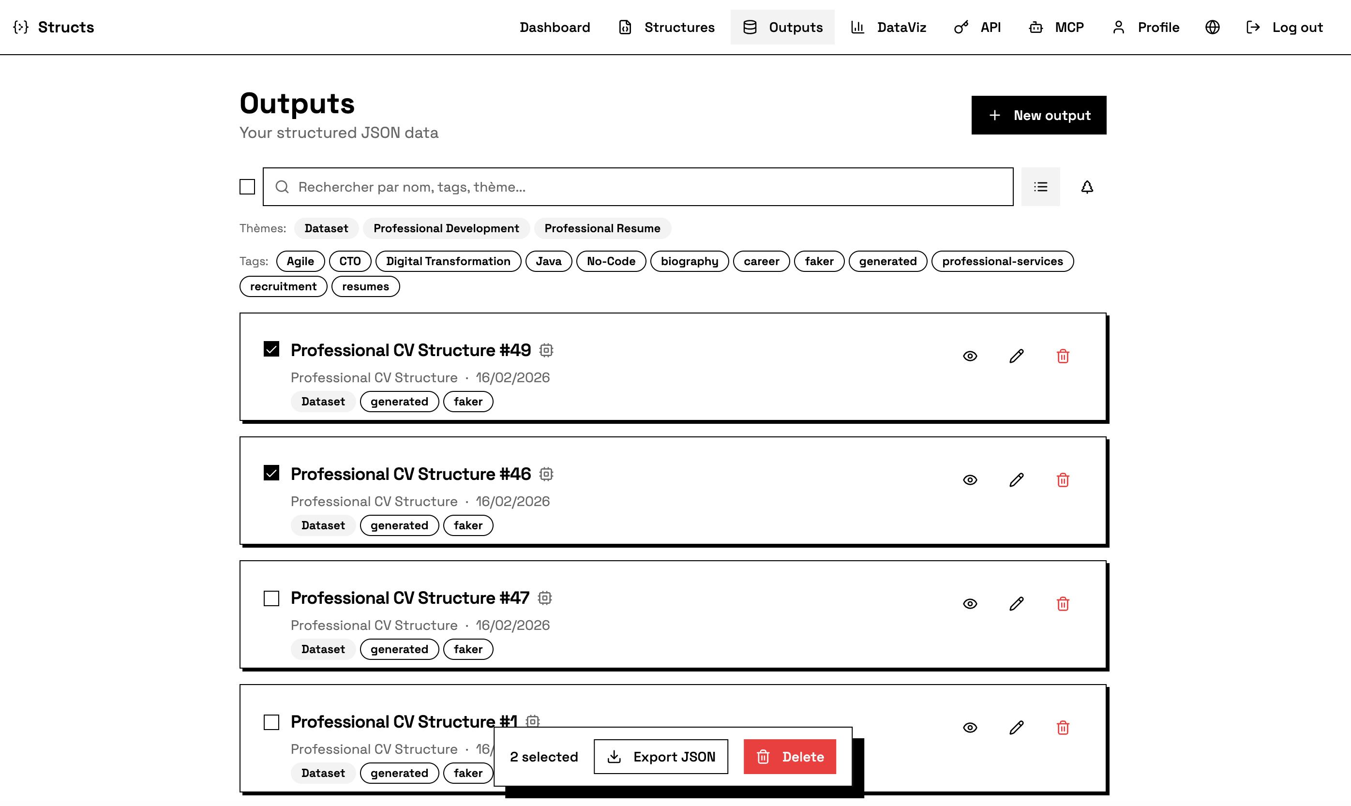Click the globe language icon in the navbar
Screen dimensions: 1351x806
tap(1212, 27)
